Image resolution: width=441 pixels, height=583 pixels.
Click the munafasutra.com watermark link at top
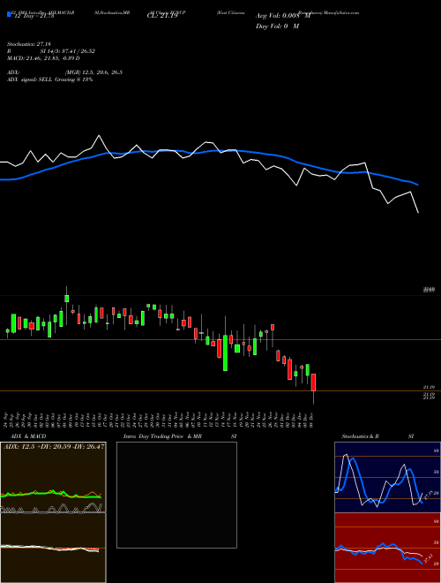(x=340, y=12)
